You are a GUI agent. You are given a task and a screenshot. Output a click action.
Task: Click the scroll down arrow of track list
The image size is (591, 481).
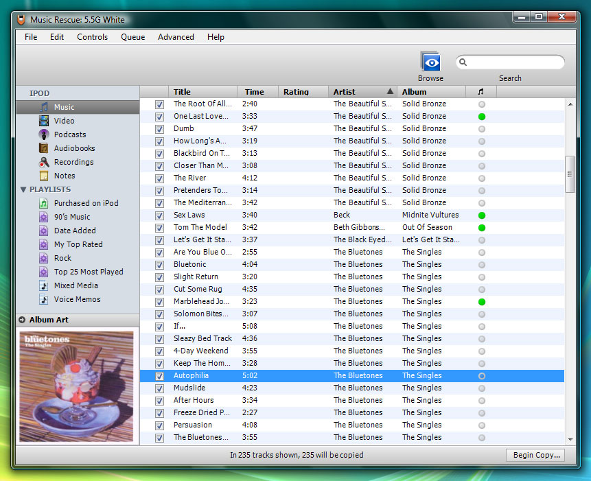point(570,439)
